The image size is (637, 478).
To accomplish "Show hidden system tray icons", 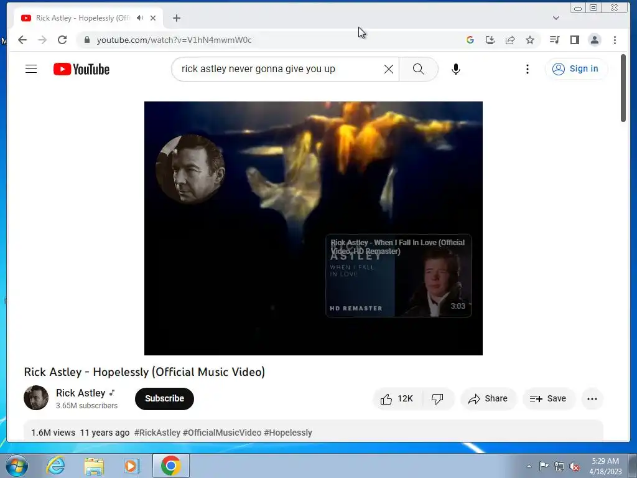I will click(x=529, y=466).
